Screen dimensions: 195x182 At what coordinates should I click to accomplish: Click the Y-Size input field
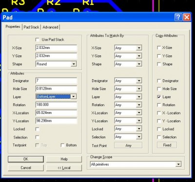click(56, 56)
